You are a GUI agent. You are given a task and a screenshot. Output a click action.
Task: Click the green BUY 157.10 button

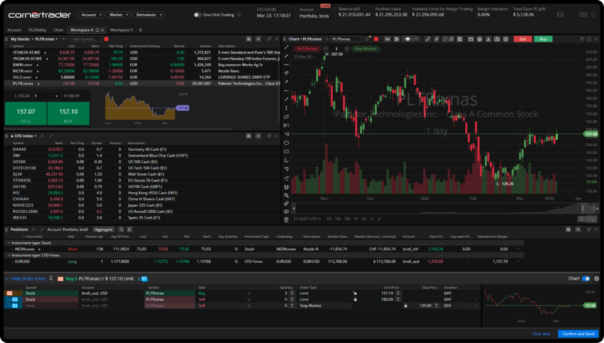[x=68, y=114]
